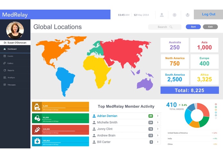
Task: Select the Australia 250 tile
Action: tap(175, 45)
